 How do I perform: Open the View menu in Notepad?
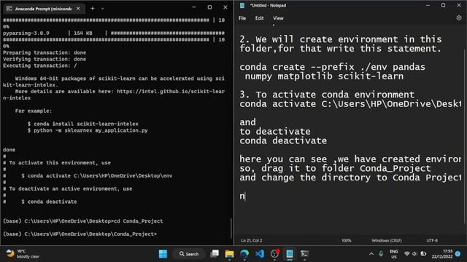pos(278,18)
